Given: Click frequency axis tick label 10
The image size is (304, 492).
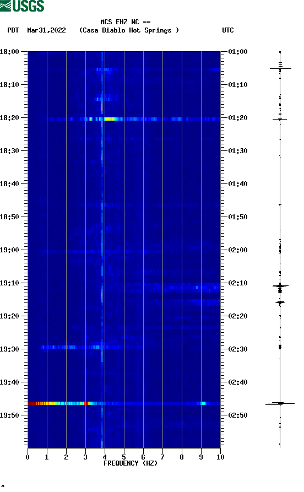Looking at the screenshot, I should pyautogui.click(x=220, y=457).
